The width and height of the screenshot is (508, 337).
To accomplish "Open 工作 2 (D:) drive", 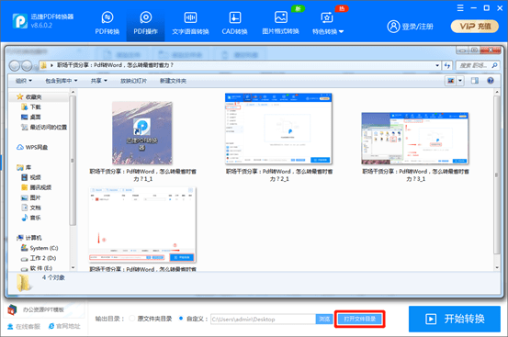I will [39, 258].
